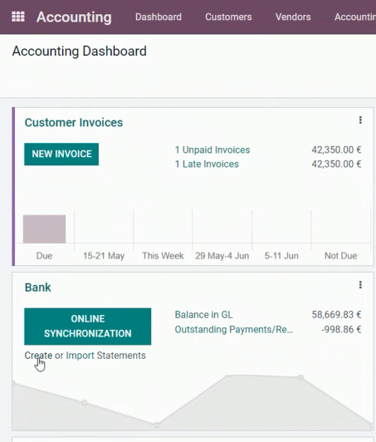Click the Accounting app title
Image resolution: width=376 pixels, height=442 pixels.
(74, 17)
